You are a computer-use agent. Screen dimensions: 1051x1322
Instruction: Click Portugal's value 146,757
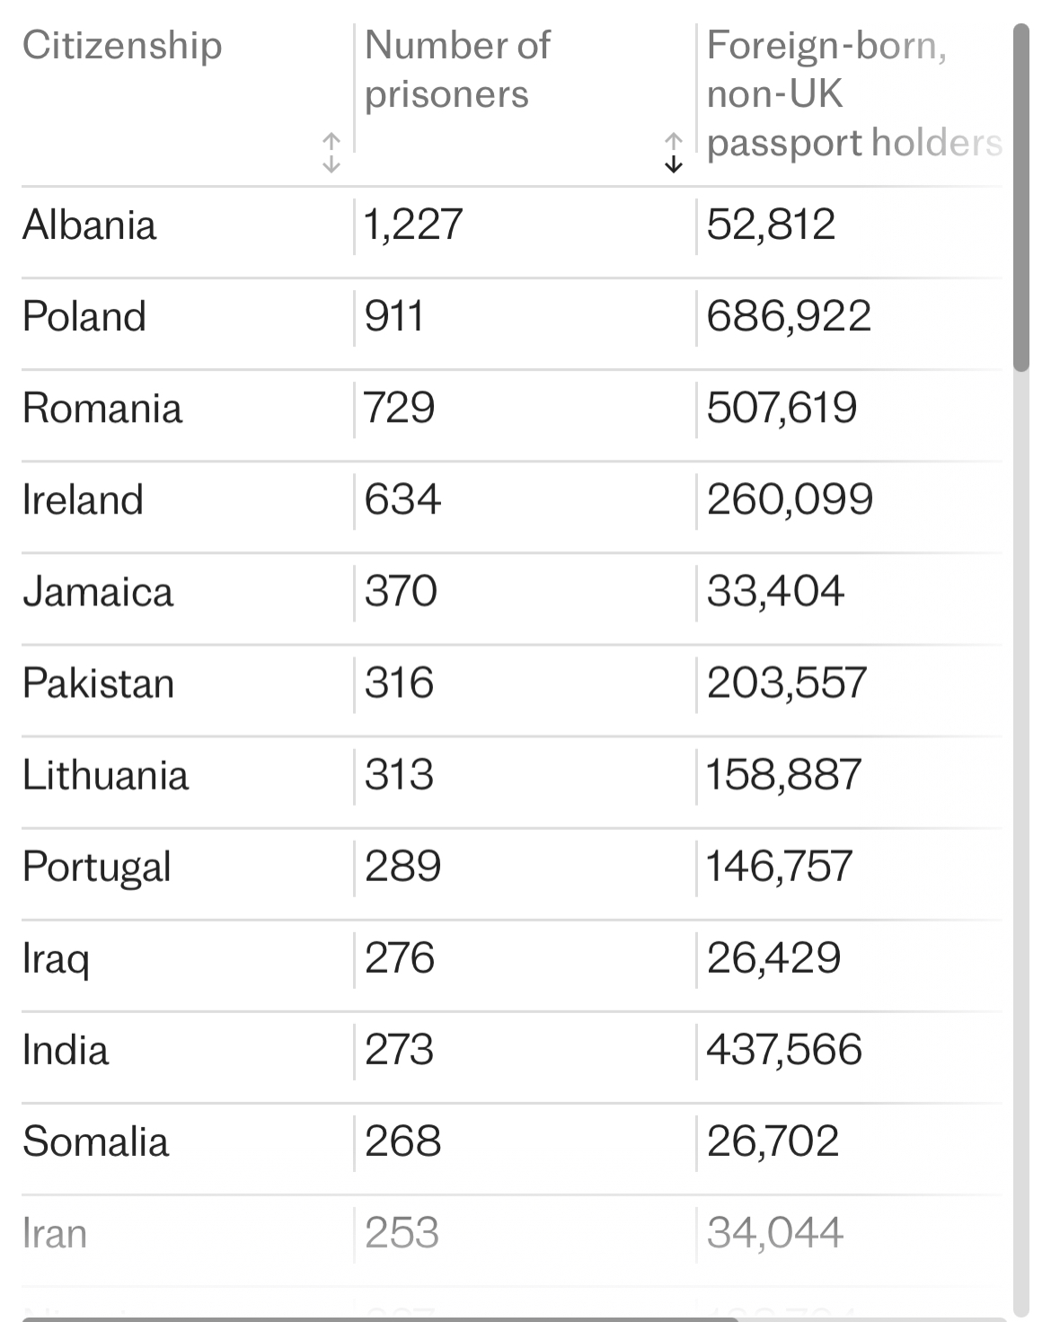(779, 867)
